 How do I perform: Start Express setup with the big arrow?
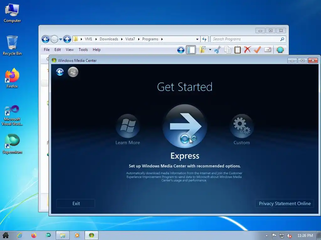(185, 126)
